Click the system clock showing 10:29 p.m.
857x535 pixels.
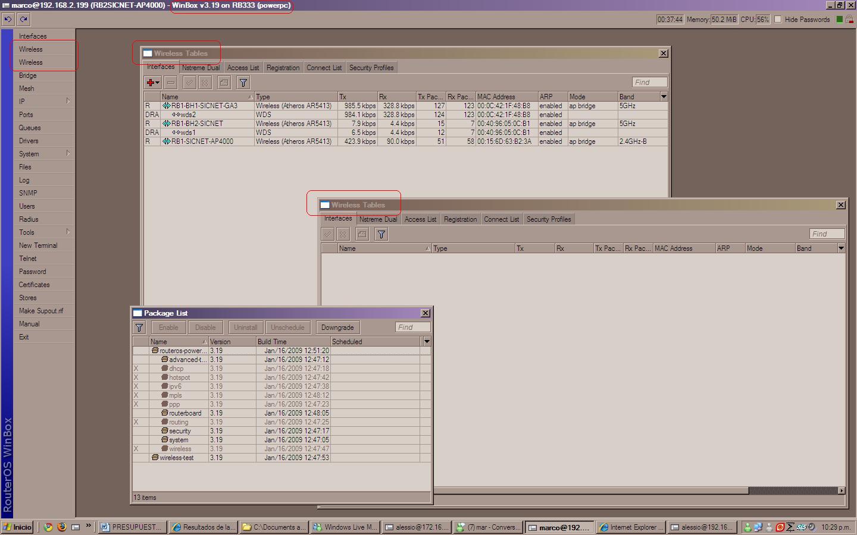coord(836,527)
